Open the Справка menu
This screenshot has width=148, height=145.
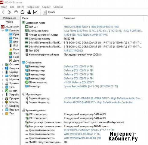click(x=58, y=7)
